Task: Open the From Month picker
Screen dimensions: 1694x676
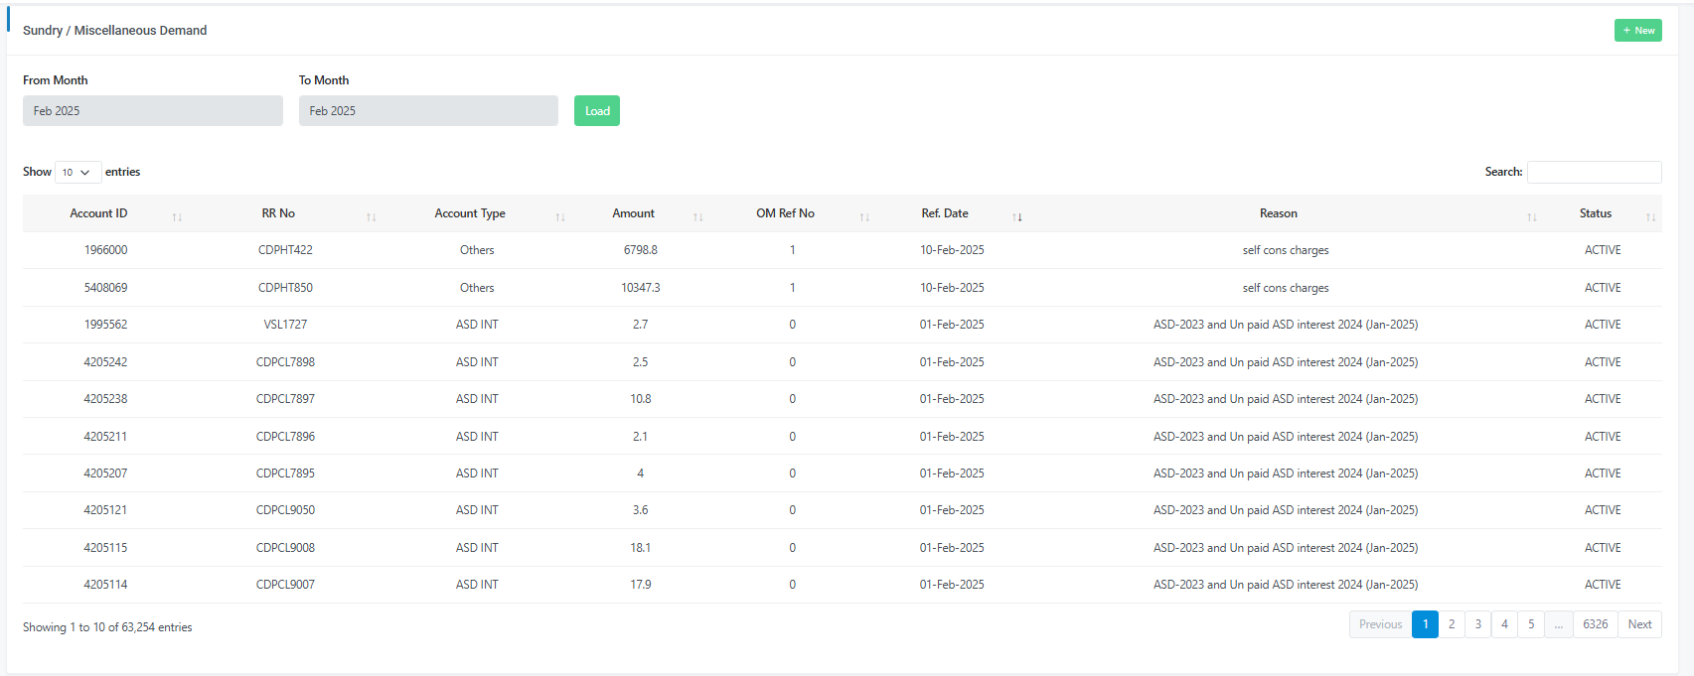Action: click(153, 111)
